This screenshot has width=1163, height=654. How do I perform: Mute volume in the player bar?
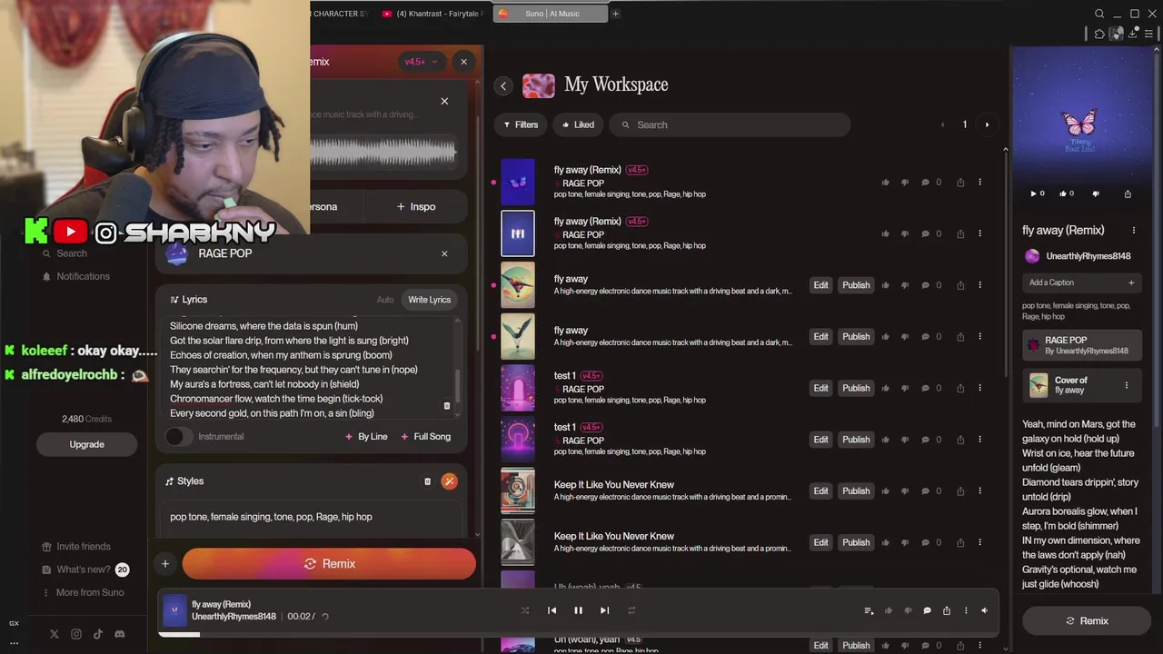(x=984, y=610)
